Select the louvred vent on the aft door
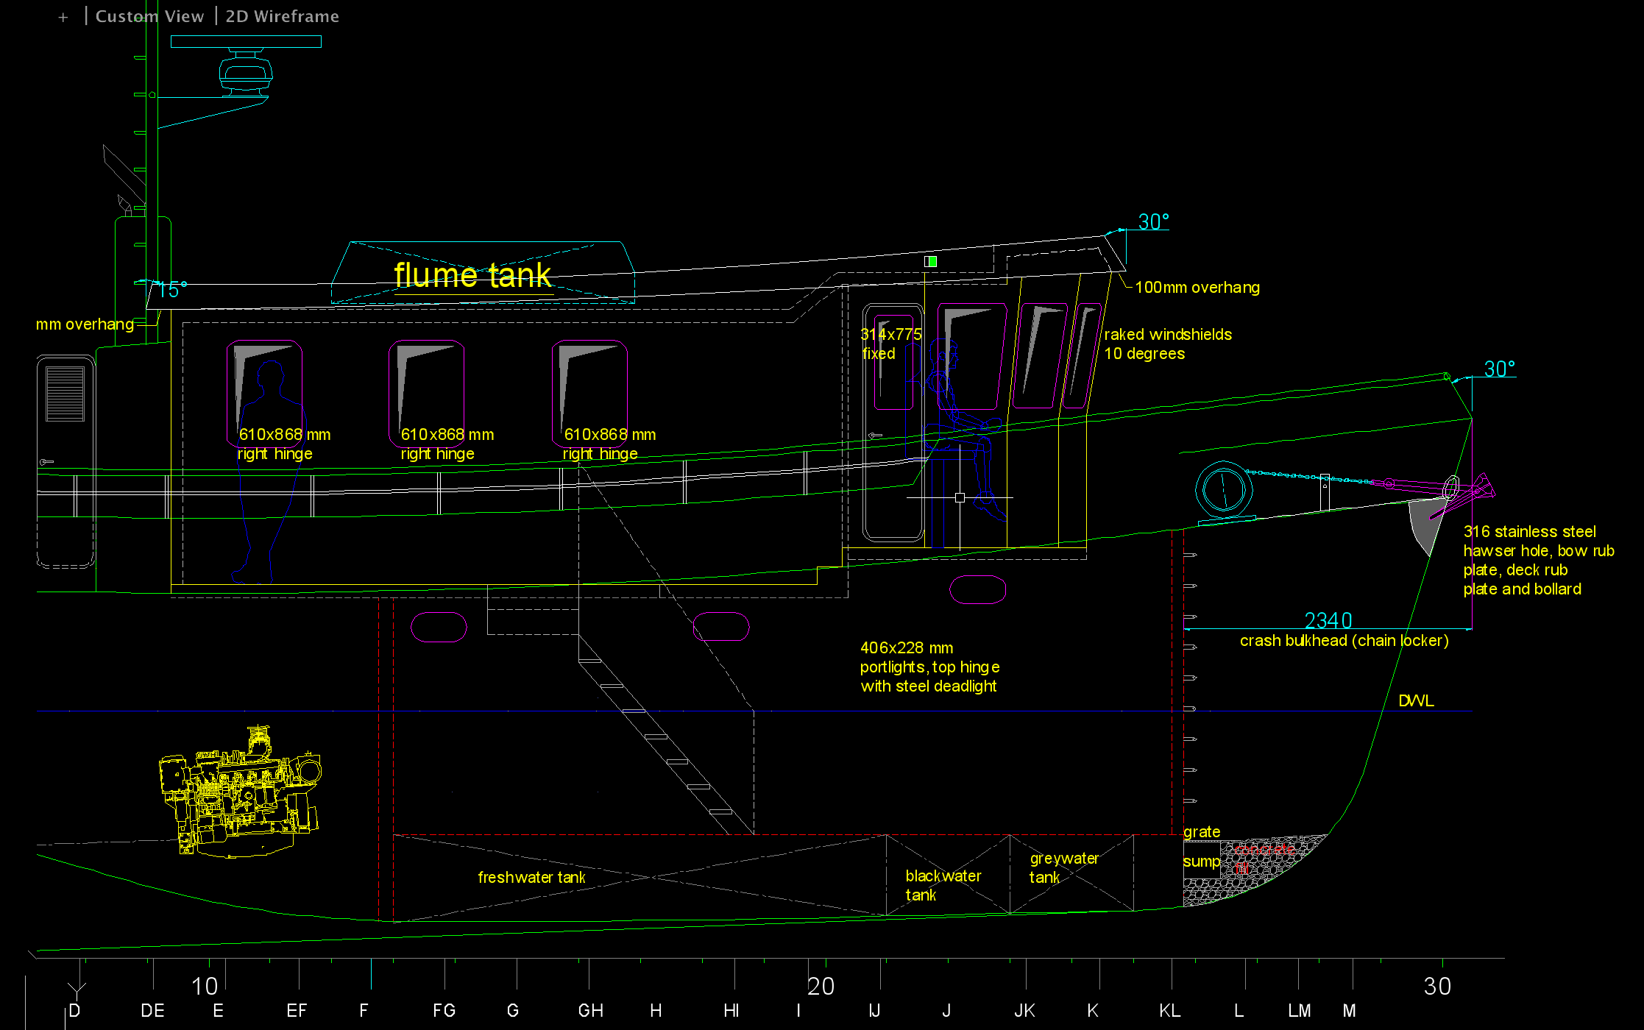The width and height of the screenshot is (1644, 1030). coord(65,394)
